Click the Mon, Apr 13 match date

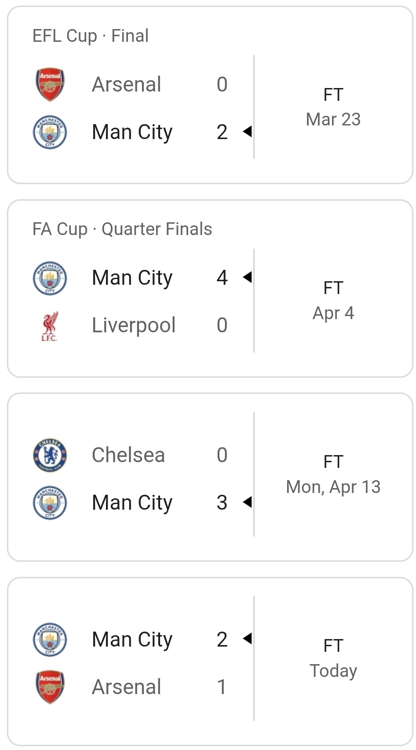click(333, 487)
